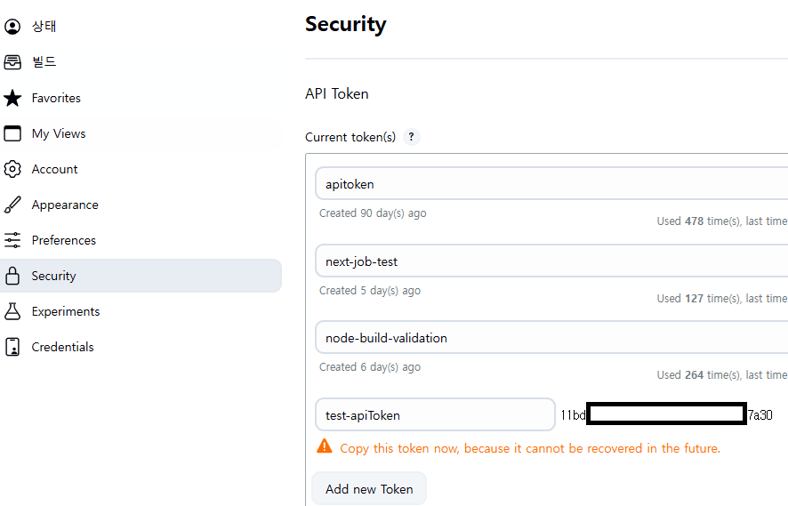Click the Preferences sliders icon
The width and height of the screenshot is (788, 506).
12,240
